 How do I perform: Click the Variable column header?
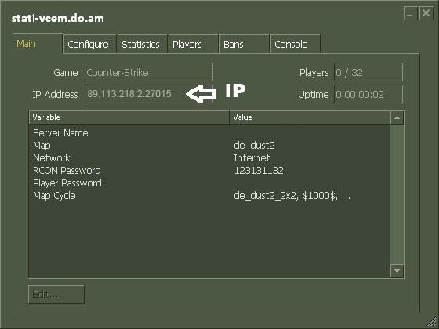(x=129, y=117)
